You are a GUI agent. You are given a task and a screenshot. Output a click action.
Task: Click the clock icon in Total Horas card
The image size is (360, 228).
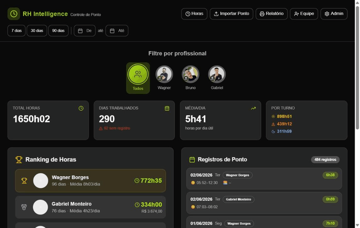(81, 108)
